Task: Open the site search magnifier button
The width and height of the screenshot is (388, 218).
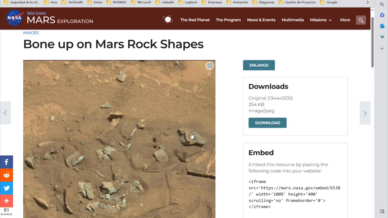Action: pyautogui.click(x=361, y=20)
